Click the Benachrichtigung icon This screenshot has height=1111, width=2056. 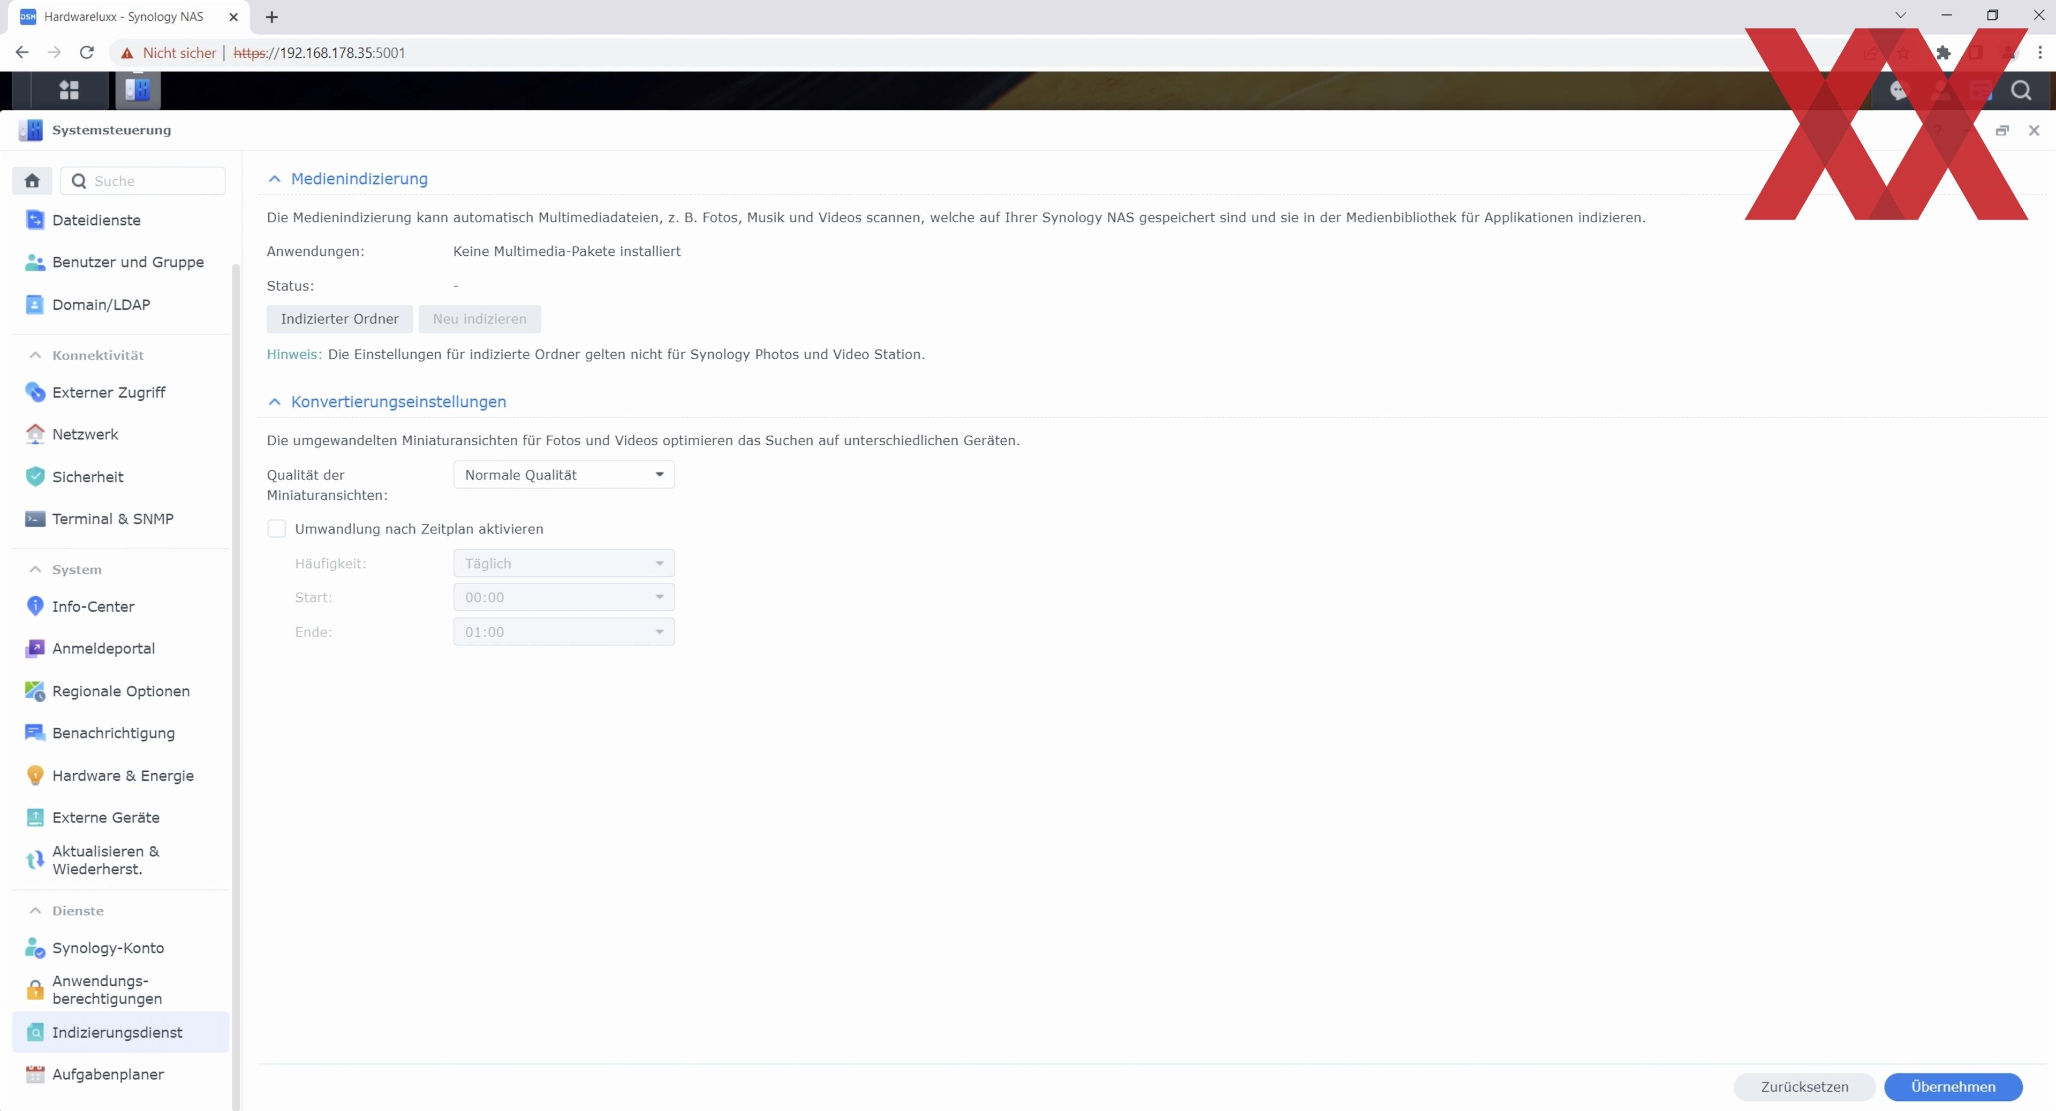(x=35, y=733)
